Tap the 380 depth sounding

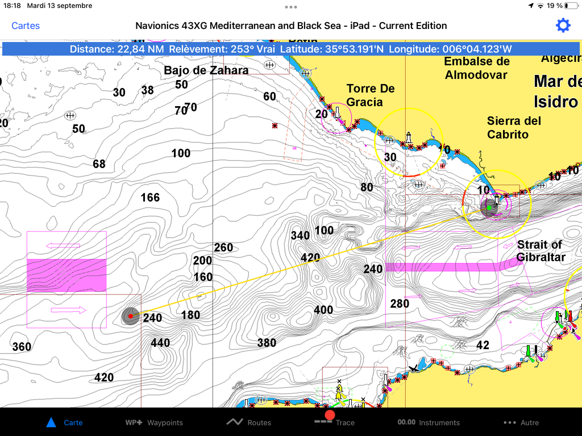pyautogui.click(x=267, y=343)
